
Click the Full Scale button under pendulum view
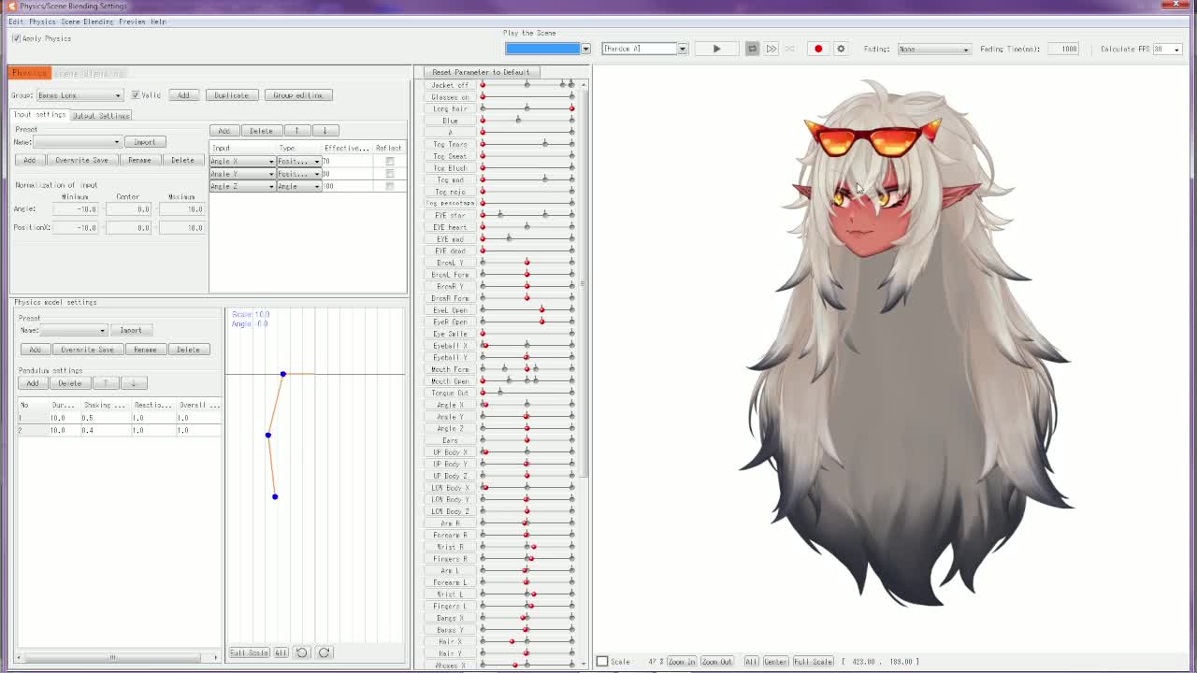249,652
